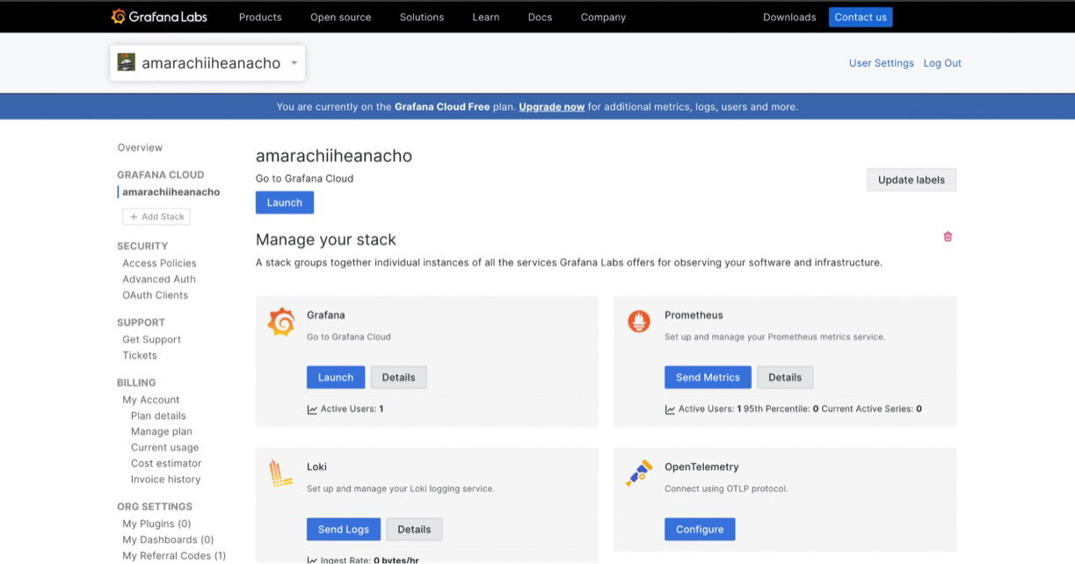The image size is (1075, 564).
Task: Open the Learn menu
Action: click(485, 17)
